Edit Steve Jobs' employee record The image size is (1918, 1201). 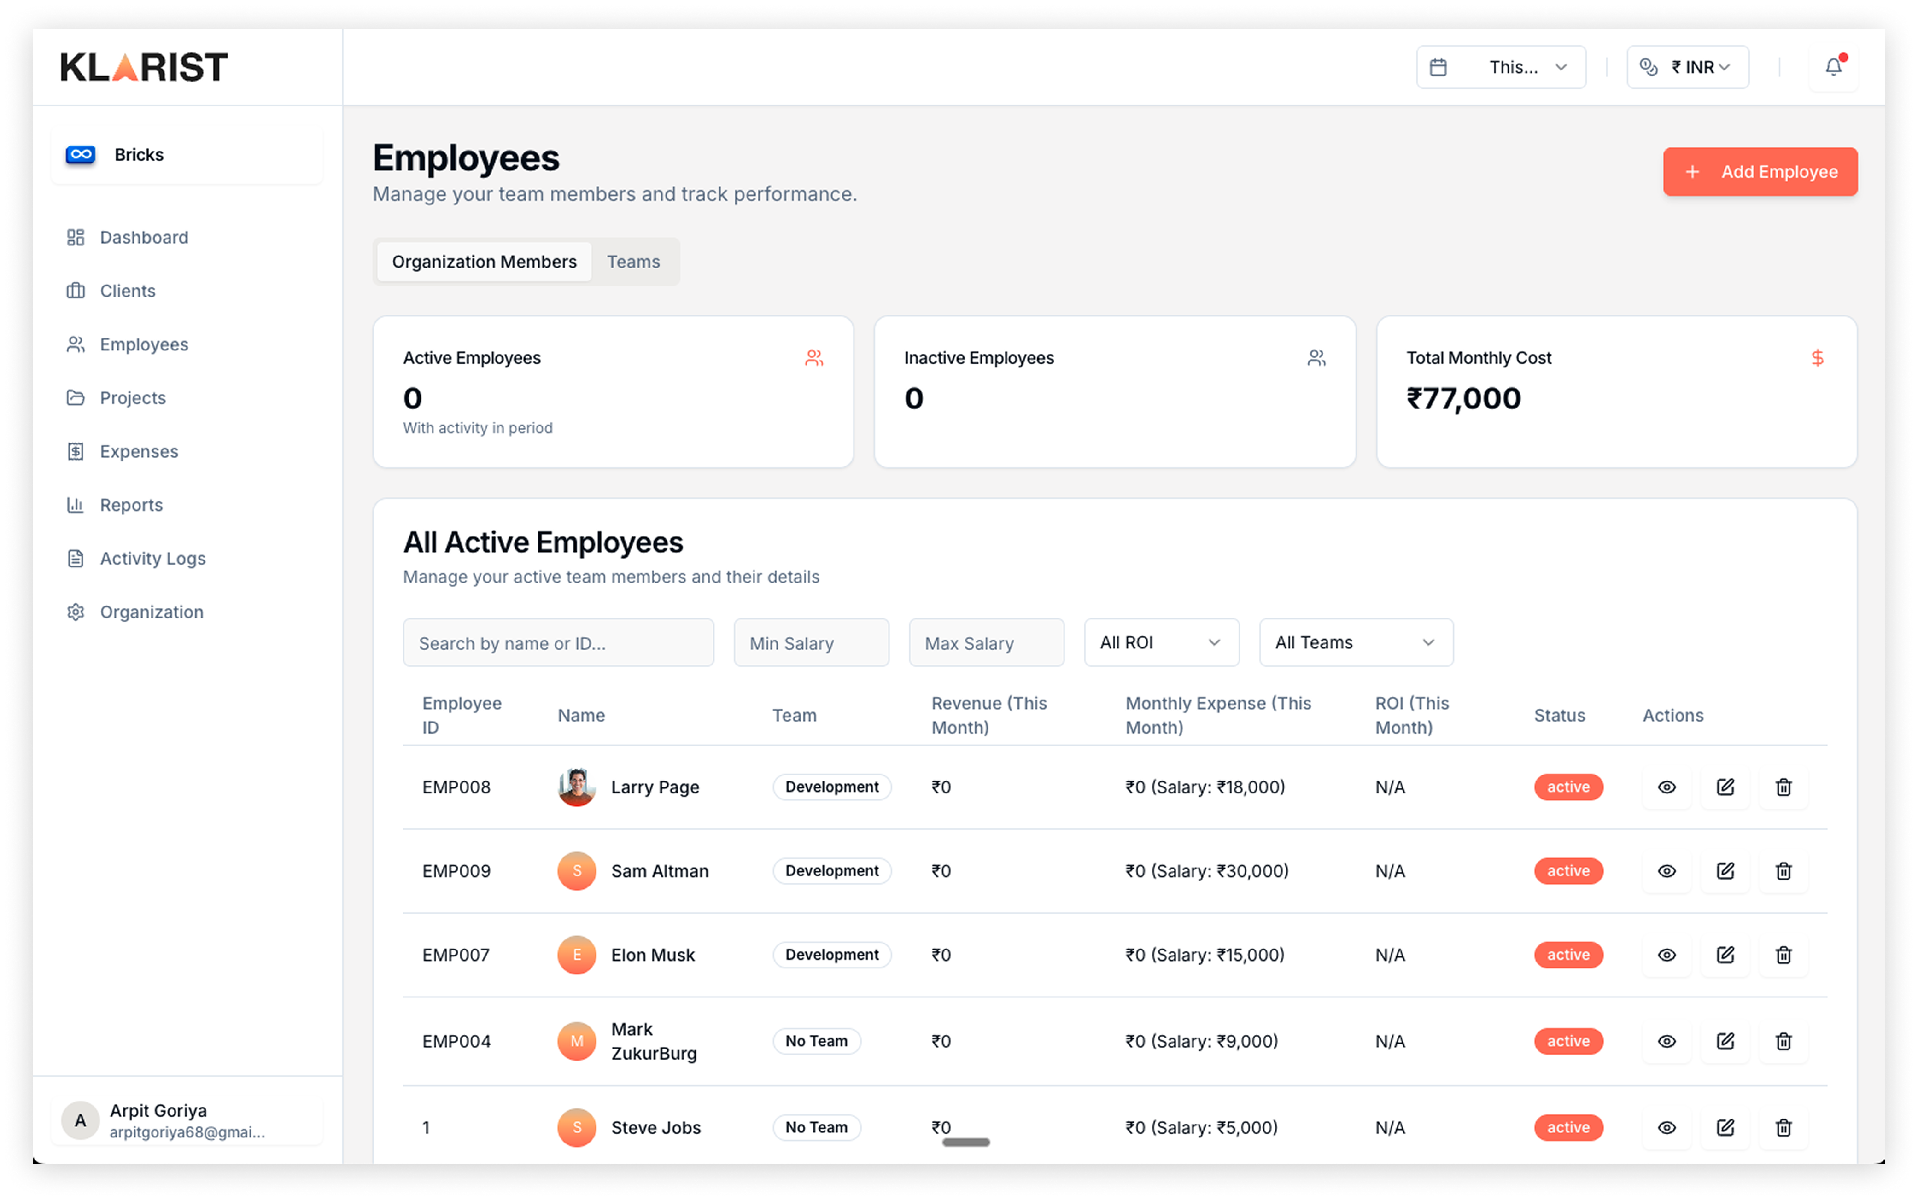[x=1725, y=1128]
